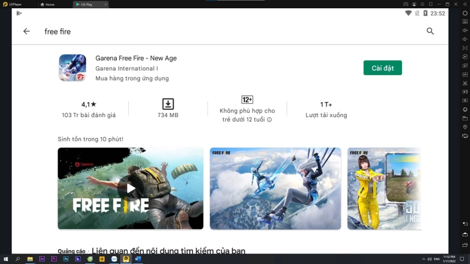Image resolution: width=470 pixels, height=264 pixels.
Task: View the skydiving characters screenshot
Action: point(275,188)
